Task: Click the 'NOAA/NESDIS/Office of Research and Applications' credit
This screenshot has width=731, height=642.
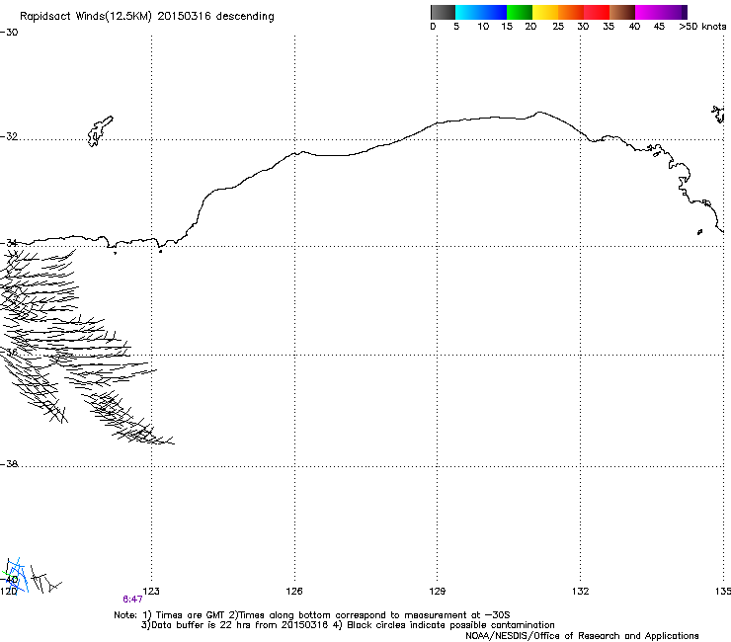Action: point(582,636)
